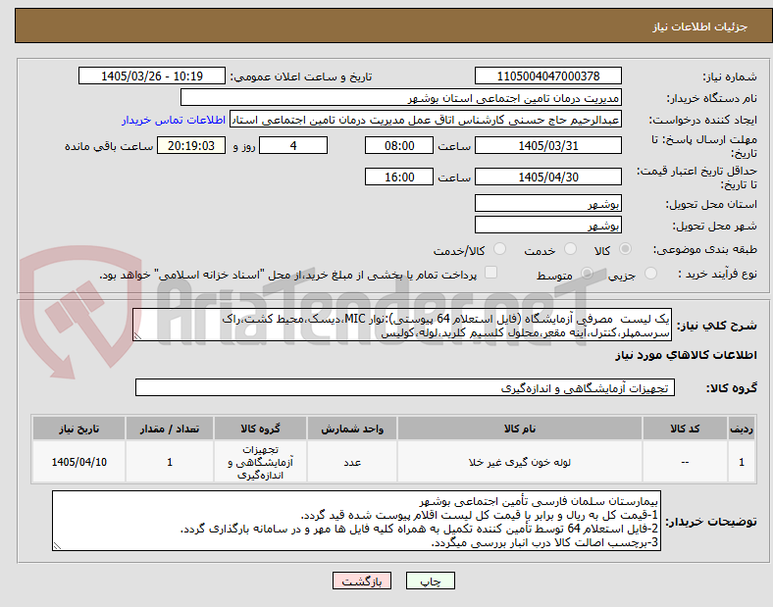Click the نام کالا column header
The image size is (773, 607).
coord(520,429)
